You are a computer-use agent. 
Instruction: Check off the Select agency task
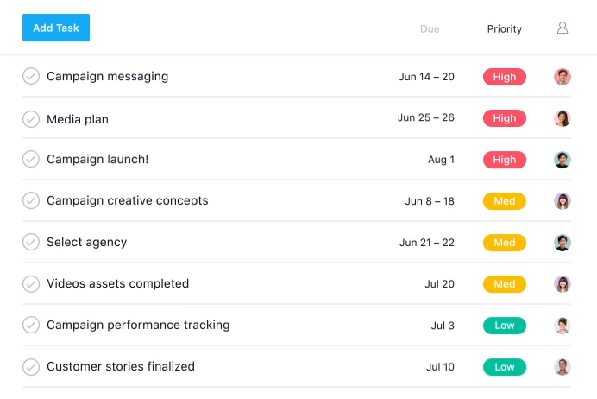click(31, 242)
